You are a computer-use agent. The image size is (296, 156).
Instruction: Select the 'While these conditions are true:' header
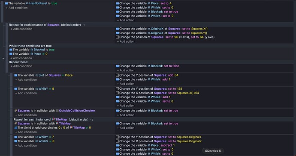pos(31,46)
